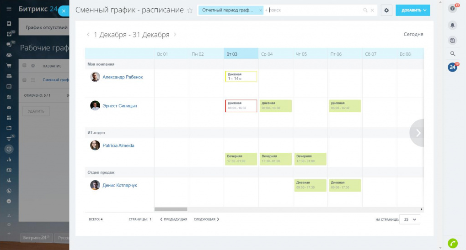Open the help question mark icon
Screen dimensions: 466x250
(x=452, y=8)
